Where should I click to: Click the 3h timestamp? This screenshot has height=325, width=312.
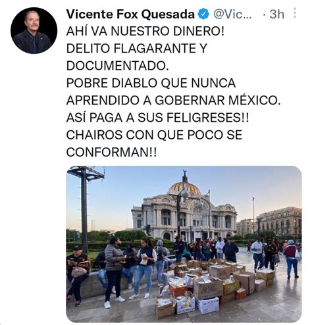[x=276, y=14]
